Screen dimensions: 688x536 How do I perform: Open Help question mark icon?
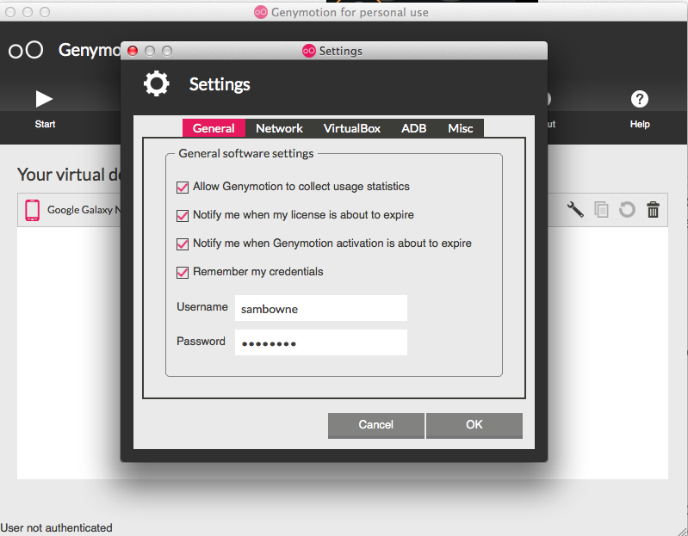(639, 99)
